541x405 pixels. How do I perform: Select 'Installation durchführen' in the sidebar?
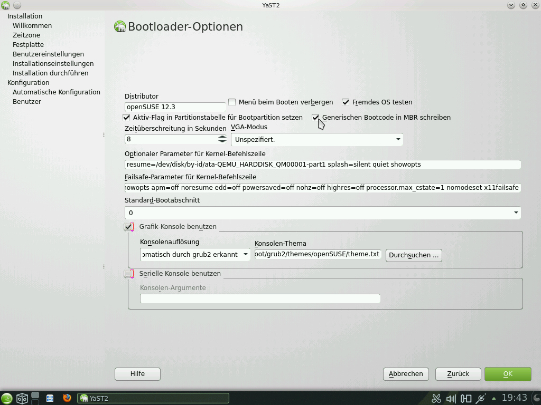[x=50, y=73]
